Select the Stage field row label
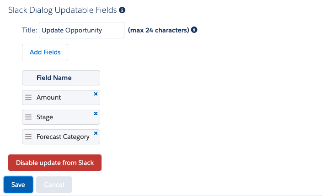322x196 pixels. pyautogui.click(x=45, y=117)
